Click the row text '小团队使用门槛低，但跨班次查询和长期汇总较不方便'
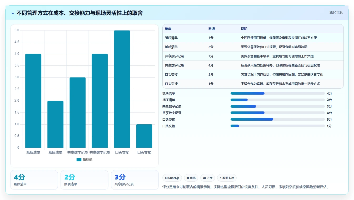Viewport: 354px width, 200px height. click(279, 38)
